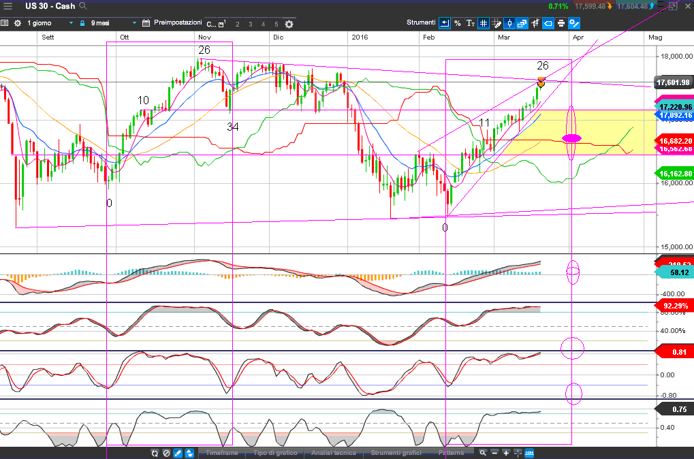
Task: Select the current price label 17,601.98
Action: tap(673, 82)
